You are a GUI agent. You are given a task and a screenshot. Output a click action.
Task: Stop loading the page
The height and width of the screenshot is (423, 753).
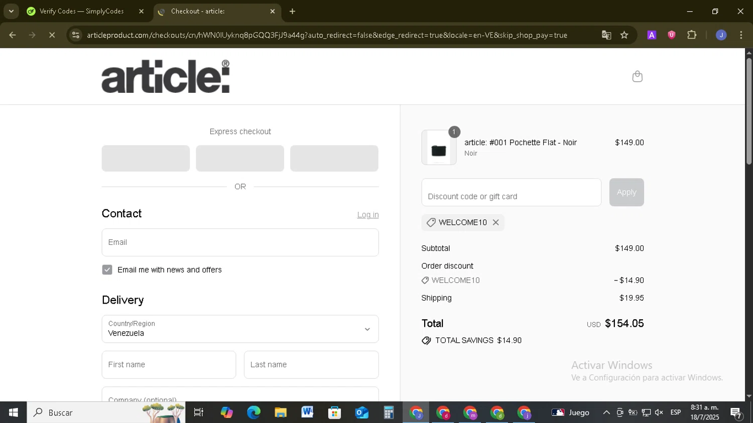52,35
